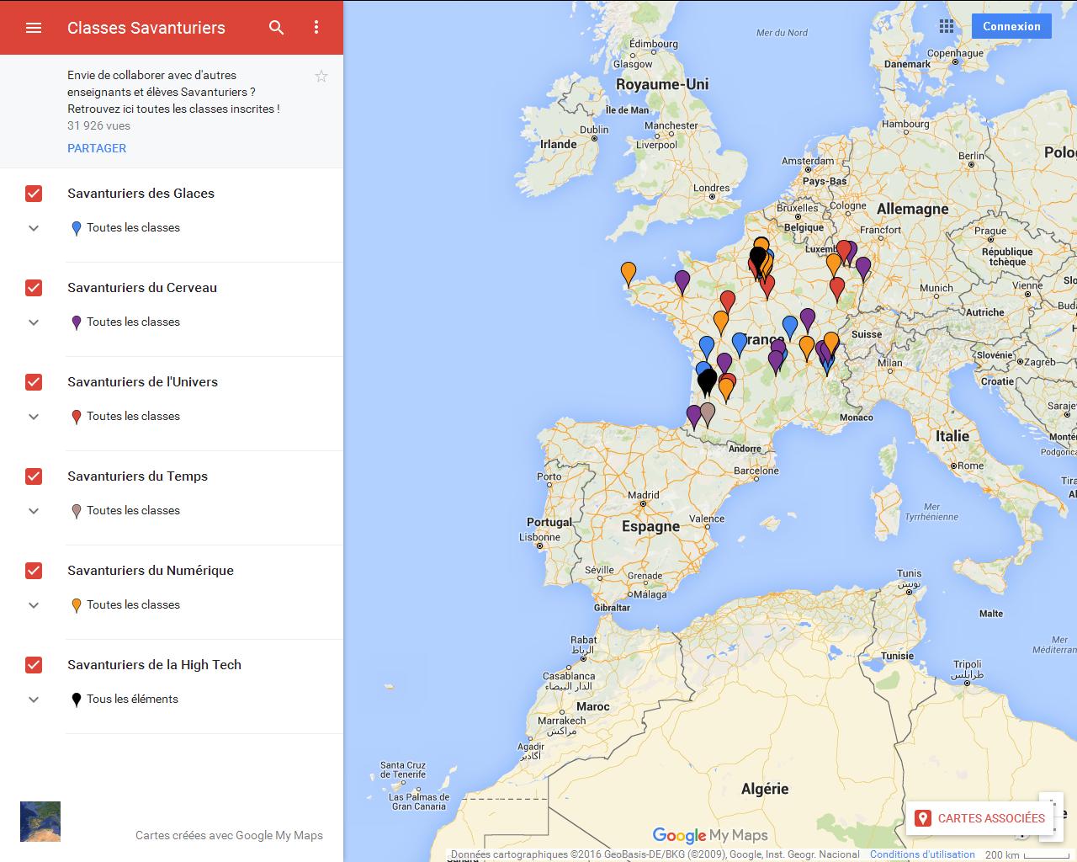Click the search magnifier icon
This screenshot has height=862, width=1077.
coord(276,28)
